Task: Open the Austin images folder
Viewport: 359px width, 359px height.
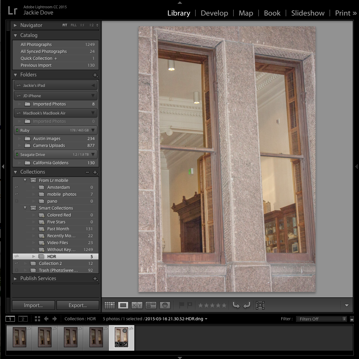Action: tap(56, 138)
